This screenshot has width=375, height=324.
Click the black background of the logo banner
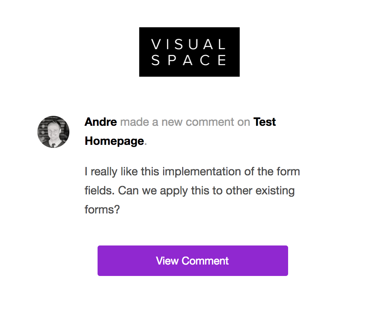click(146, 71)
